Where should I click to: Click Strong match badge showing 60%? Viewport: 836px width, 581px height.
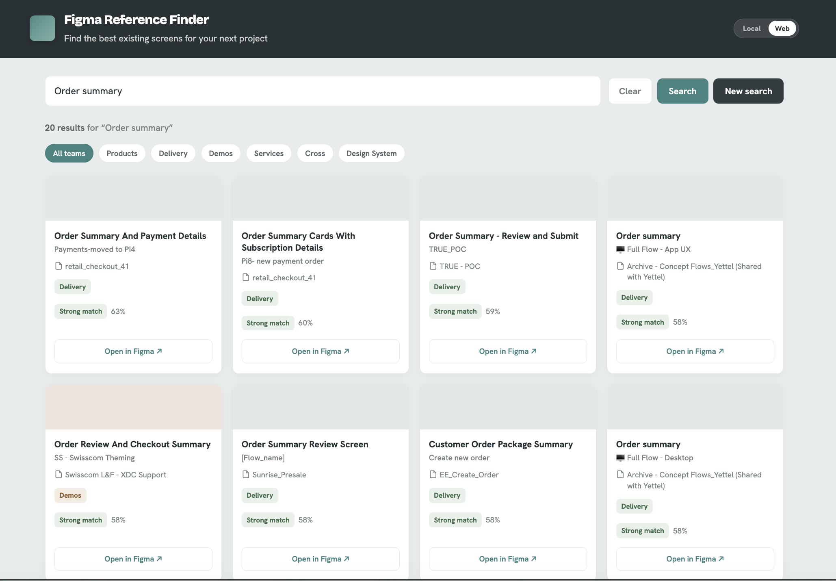268,323
